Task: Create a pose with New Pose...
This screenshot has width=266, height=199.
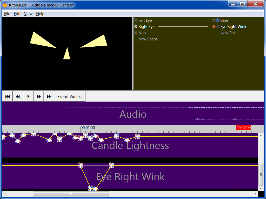Action: (x=230, y=33)
